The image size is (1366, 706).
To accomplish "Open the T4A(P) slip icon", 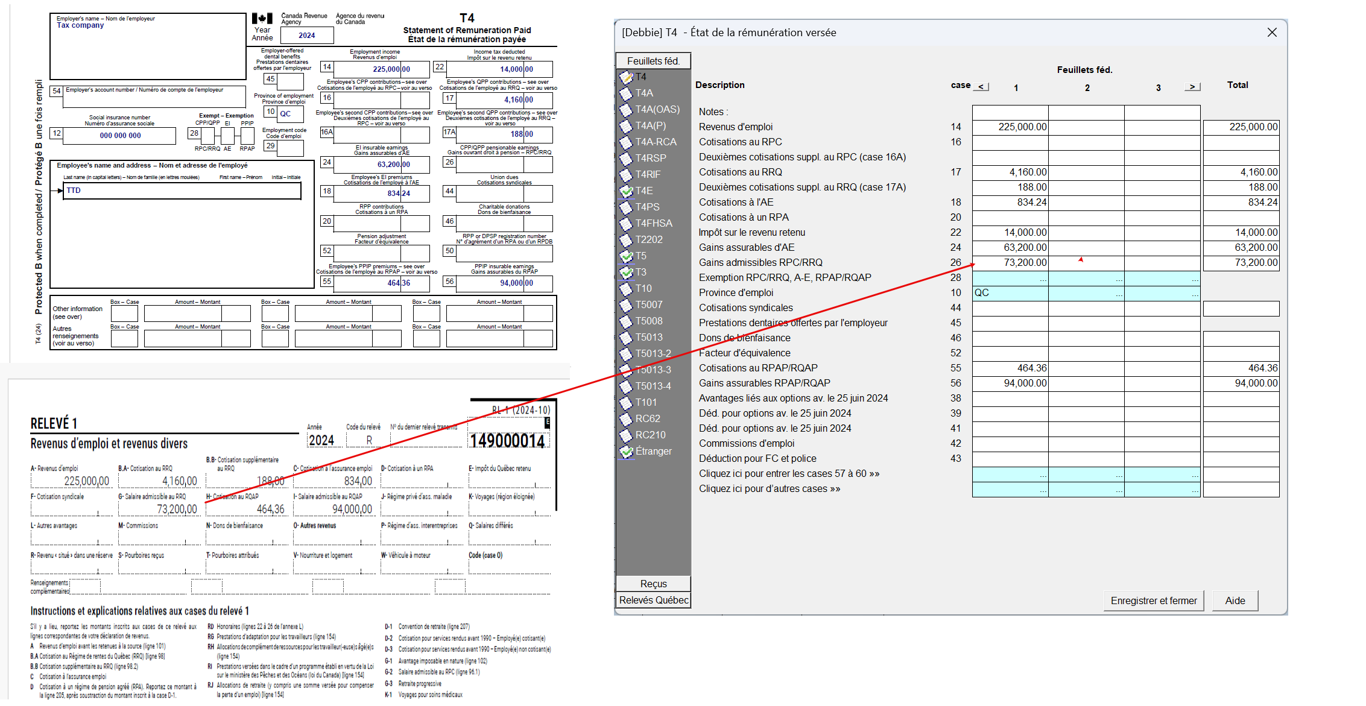I will click(626, 126).
